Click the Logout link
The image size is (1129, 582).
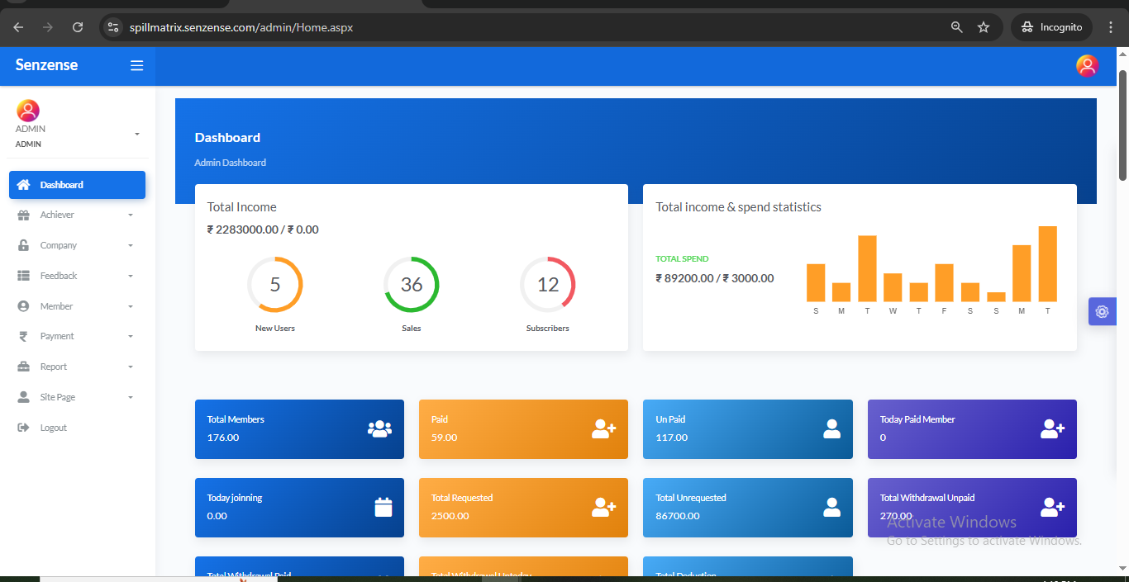tap(77, 428)
